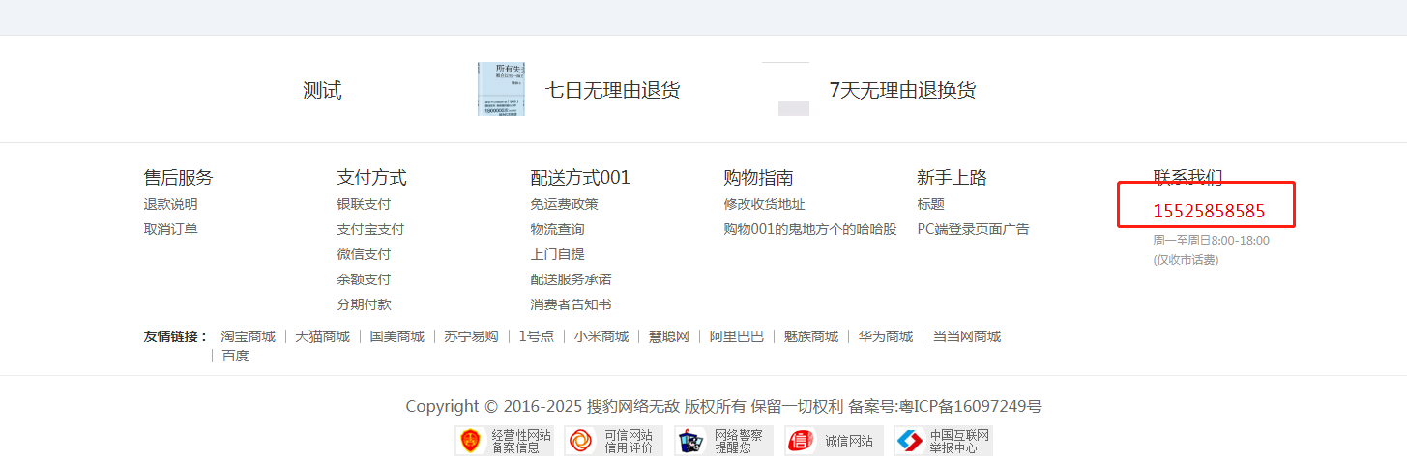The image size is (1407, 461).
Task: Open the 免运费政策 link
Action: click(x=565, y=204)
